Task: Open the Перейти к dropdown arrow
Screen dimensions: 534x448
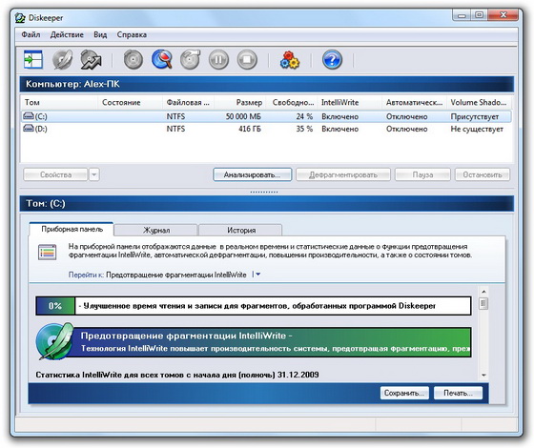Action: coord(257,275)
